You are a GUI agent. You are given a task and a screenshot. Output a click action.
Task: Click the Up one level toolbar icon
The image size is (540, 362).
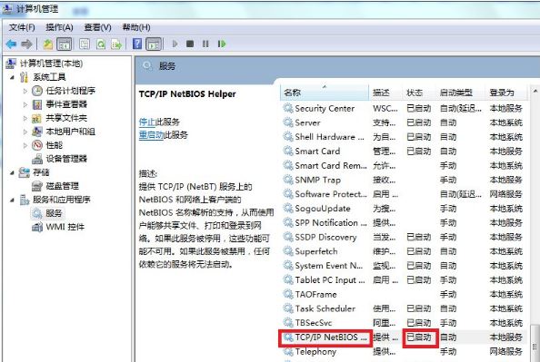click(48, 44)
